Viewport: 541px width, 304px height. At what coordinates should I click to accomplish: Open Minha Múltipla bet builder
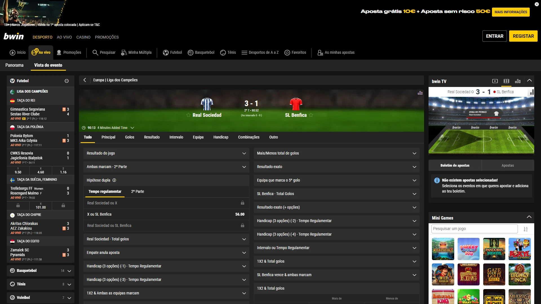136,53
